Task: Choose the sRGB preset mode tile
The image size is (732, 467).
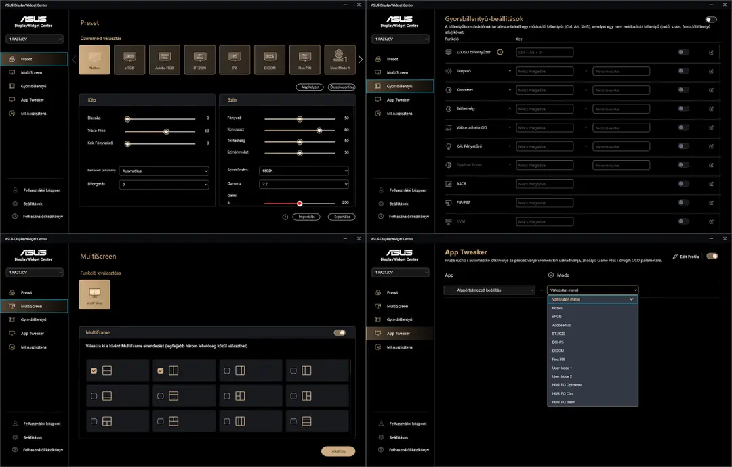Action: coord(129,60)
